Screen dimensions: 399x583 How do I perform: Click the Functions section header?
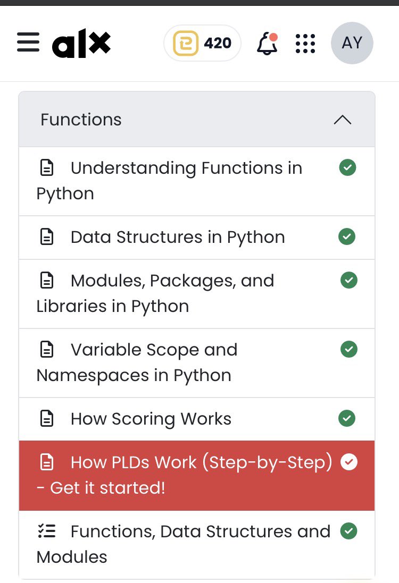click(197, 120)
